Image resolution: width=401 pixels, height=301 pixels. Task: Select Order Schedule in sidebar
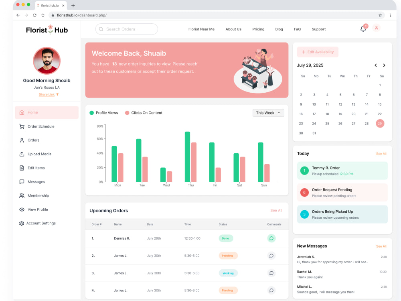47,126
